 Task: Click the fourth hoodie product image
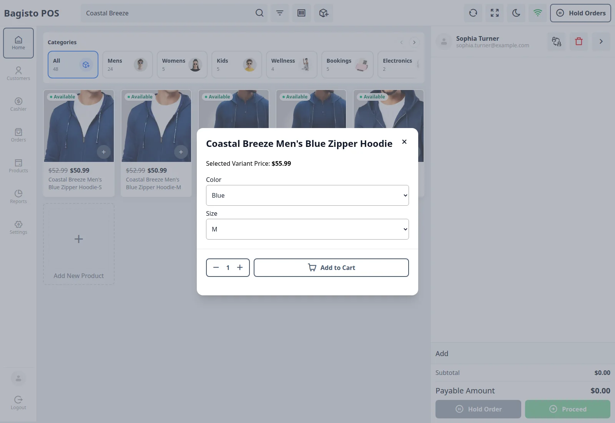pyautogui.click(x=311, y=109)
